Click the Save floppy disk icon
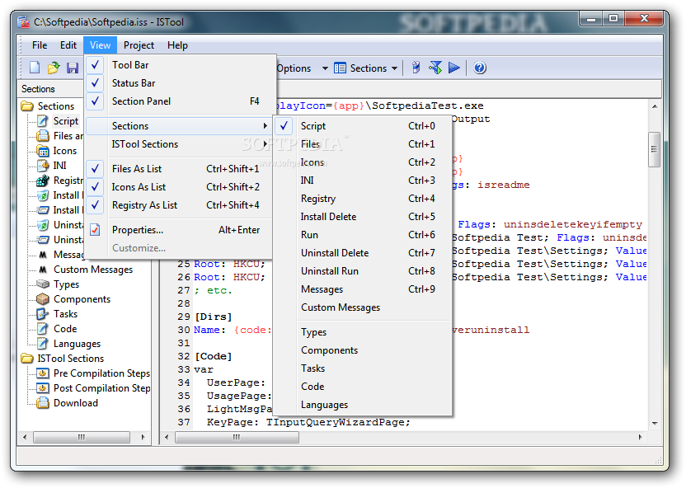Viewport: 686px width, 488px height. [x=73, y=68]
